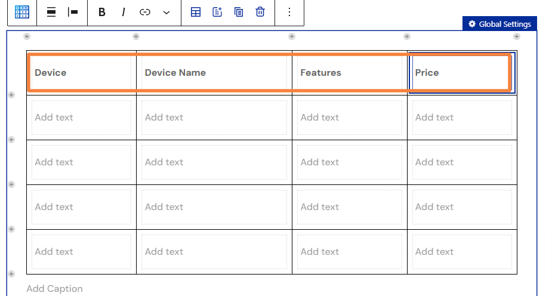The image size is (552, 296).
Task: Insert a link with the link icon
Action: (144, 13)
